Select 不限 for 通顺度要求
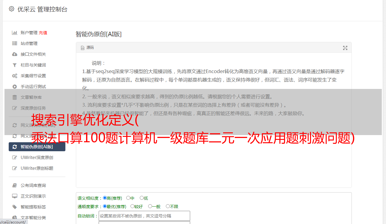Viewport: 386px width, 224px height. coord(168,206)
